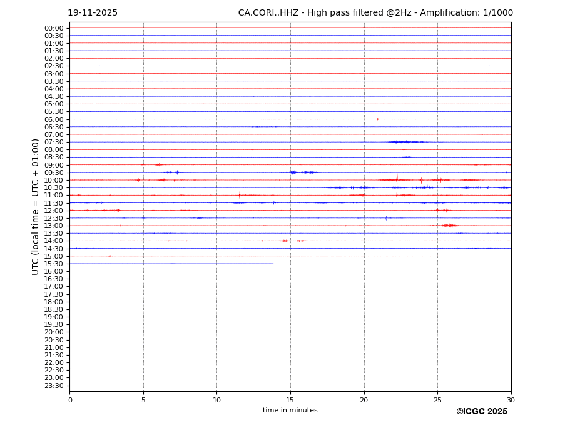Select the 00:00 time row label
Viewport: 580px width, 435px height.
click(x=54, y=28)
